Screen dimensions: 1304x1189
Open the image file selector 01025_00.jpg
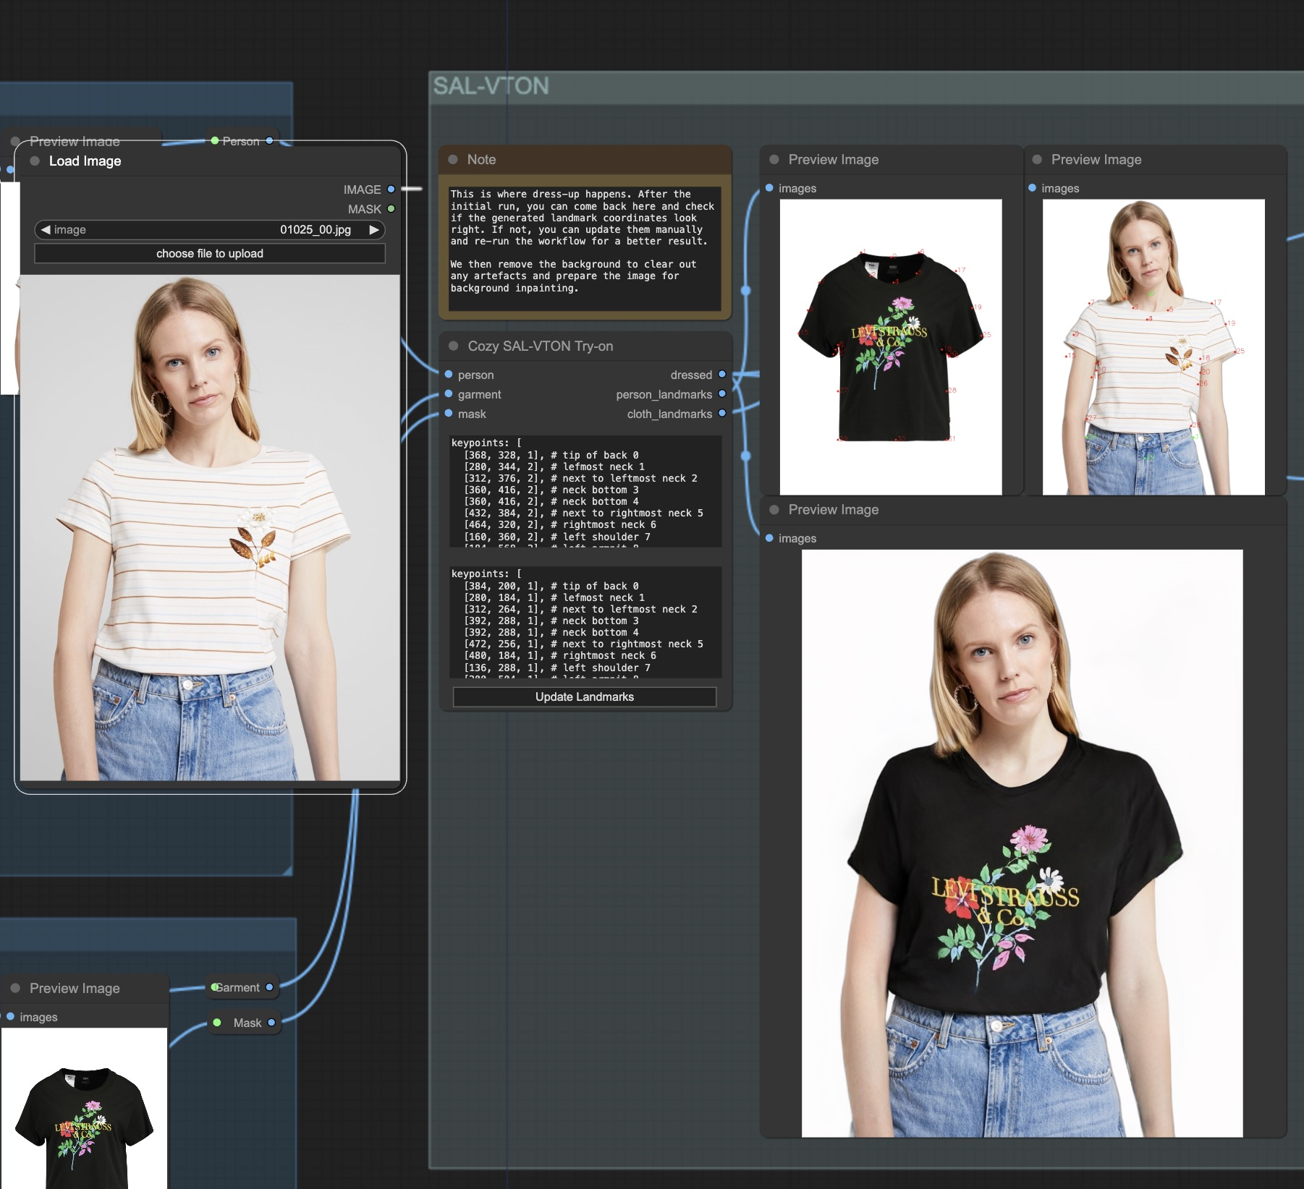210,229
